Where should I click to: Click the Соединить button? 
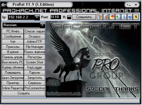coord(84,17)
